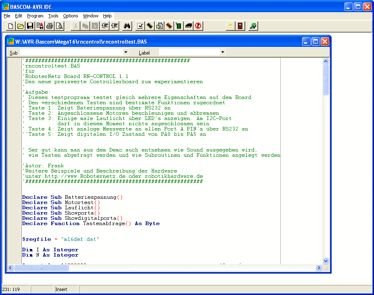Screen dimensions: 374x295
Task: Open the Help menu
Action: click(107, 16)
